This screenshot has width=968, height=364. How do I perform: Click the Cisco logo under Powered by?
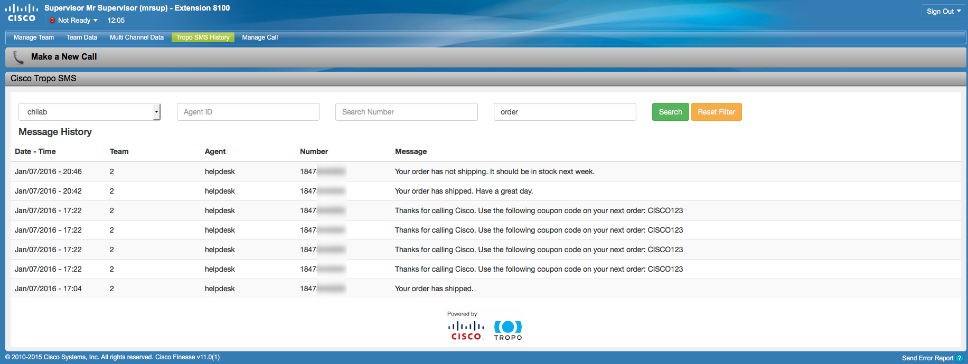[466, 331]
